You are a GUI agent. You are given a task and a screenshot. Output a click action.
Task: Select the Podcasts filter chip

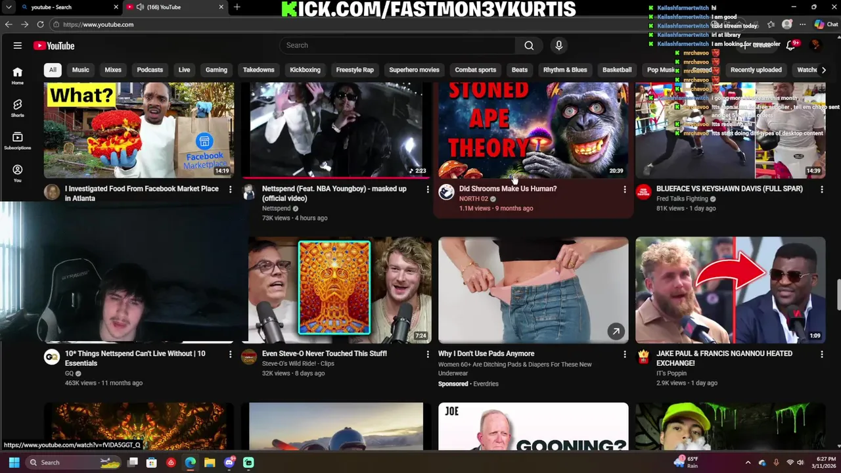(150, 70)
